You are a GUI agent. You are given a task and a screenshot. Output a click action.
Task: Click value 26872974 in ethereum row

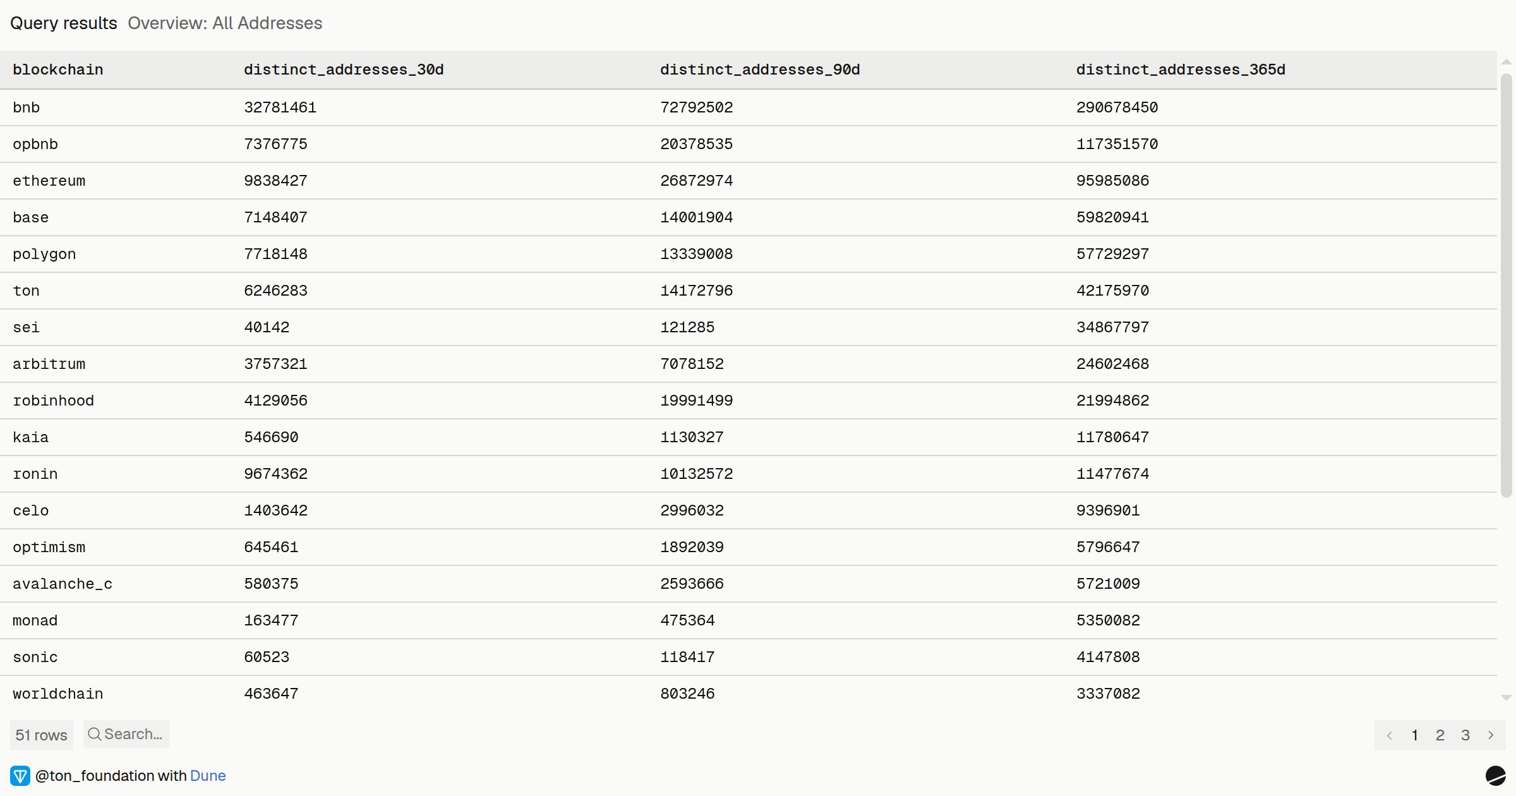(x=696, y=181)
